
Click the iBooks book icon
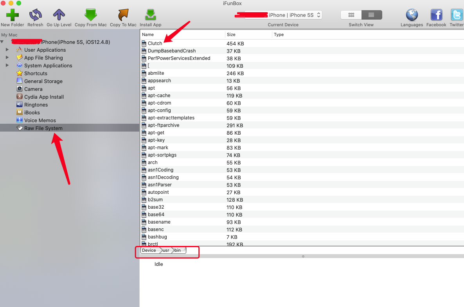click(x=20, y=112)
